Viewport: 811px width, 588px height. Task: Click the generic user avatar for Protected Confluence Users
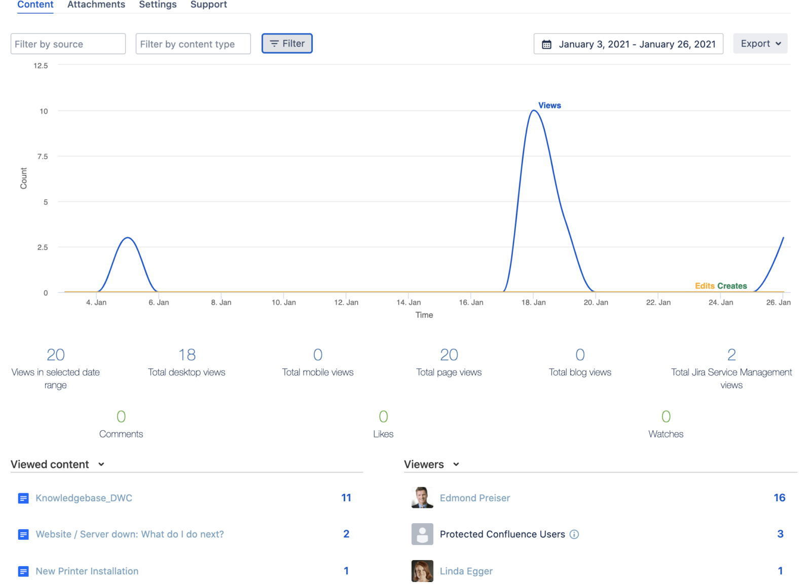click(x=421, y=534)
